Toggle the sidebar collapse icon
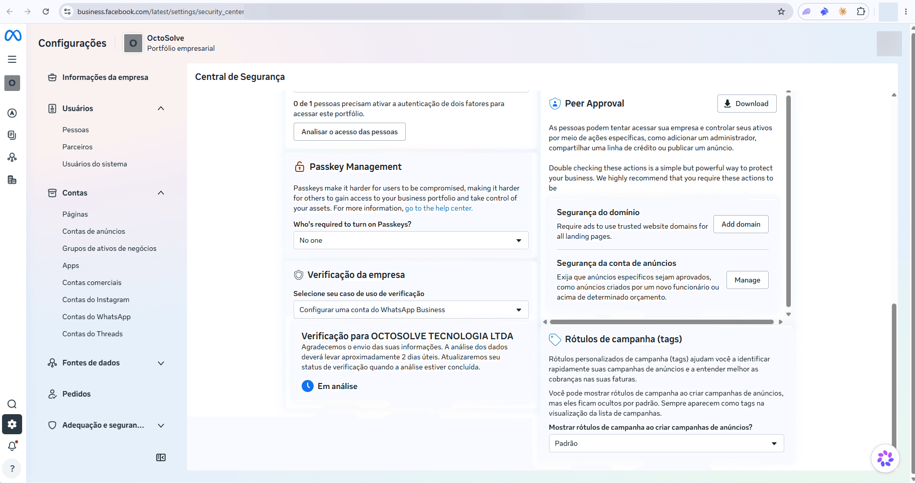This screenshot has height=483, width=915. pos(161,457)
